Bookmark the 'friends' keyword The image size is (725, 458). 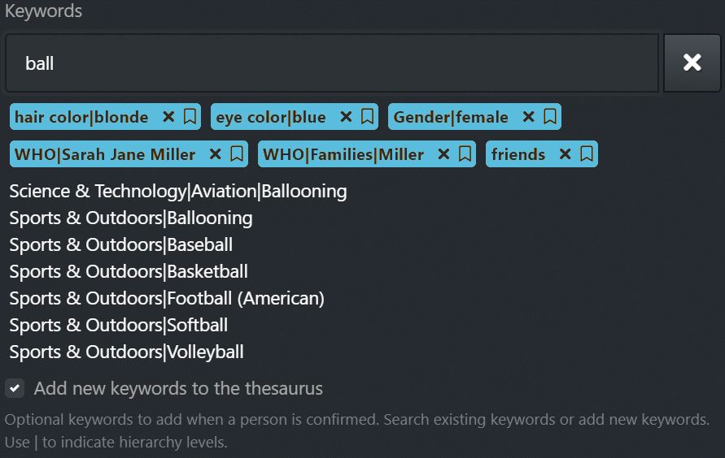pyautogui.click(x=587, y=154)
